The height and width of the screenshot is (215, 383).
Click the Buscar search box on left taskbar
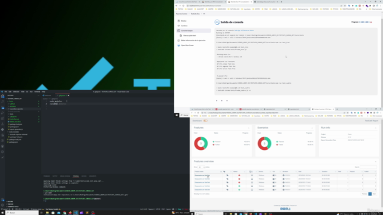[x=22, y=213]
